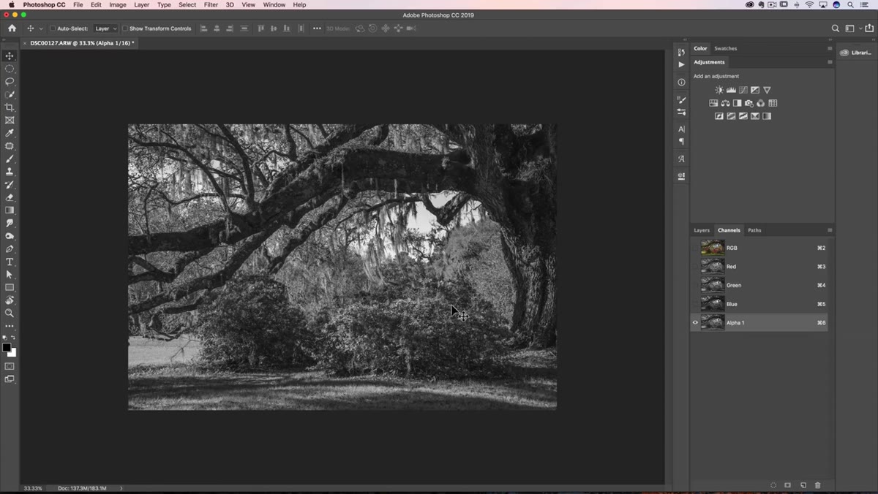Open the Auto-Select Layer dropdown
Viewport: 878px width, 494px height.
click(x=105, y=28)
